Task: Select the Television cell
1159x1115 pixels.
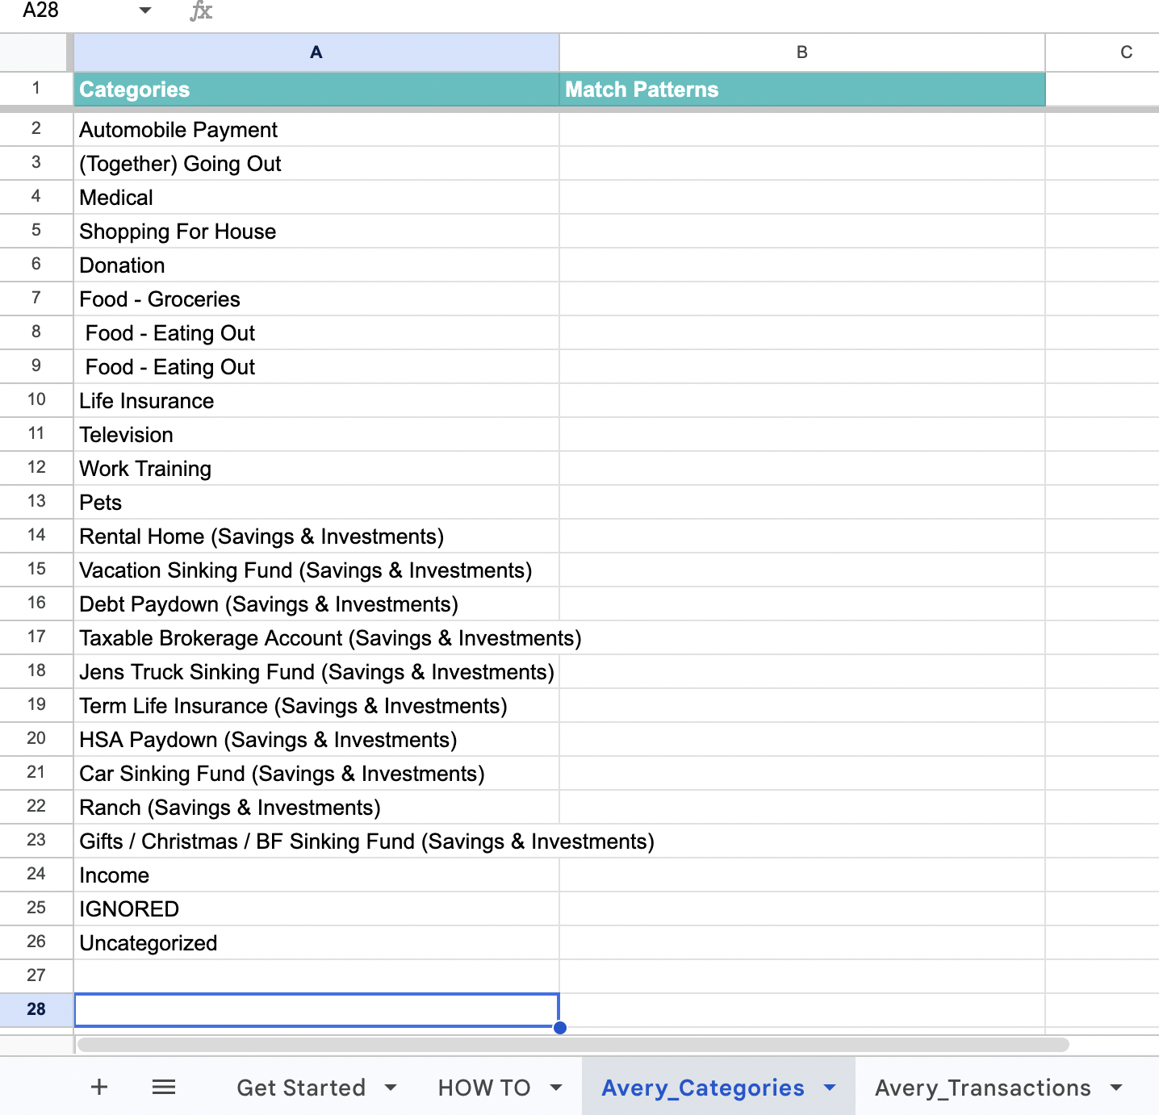Action: 316,434
